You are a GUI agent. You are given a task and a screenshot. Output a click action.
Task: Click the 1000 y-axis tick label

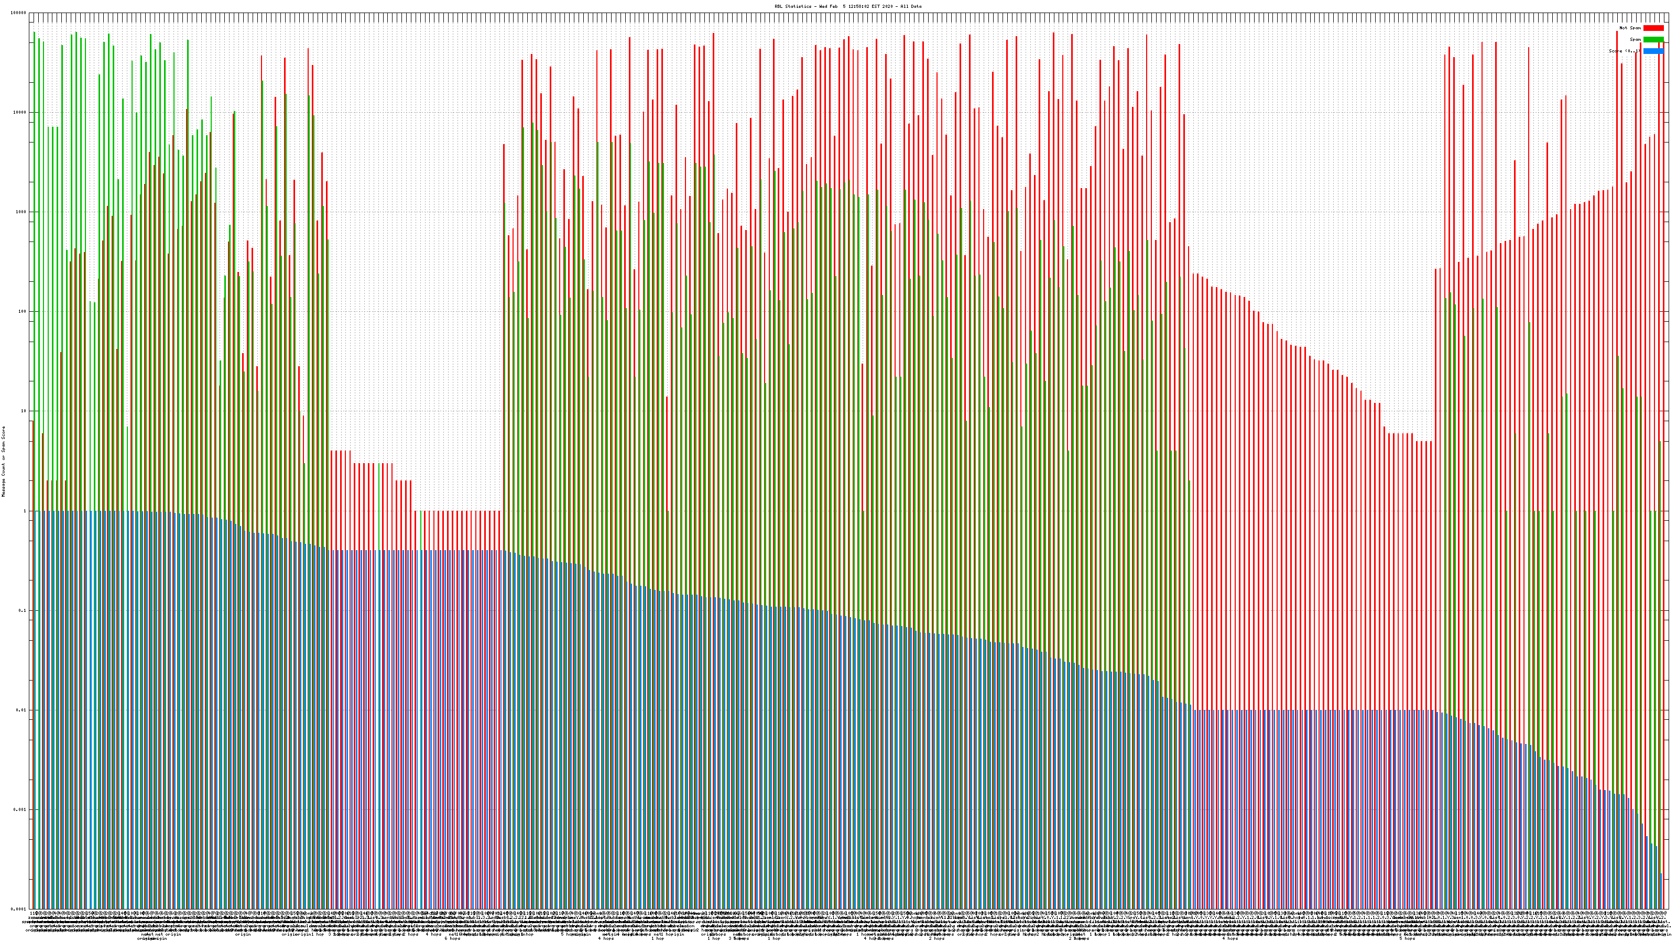pyautogui.click(x=21, y=212)
